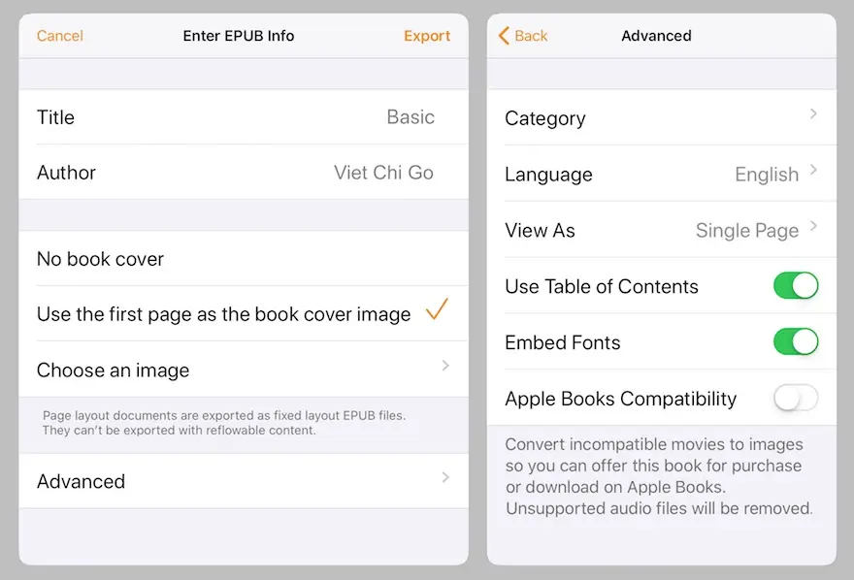Enable Apple Books Compatibility toggle
The height and width of the screenshot is (580, 854).
coord(796,399)
